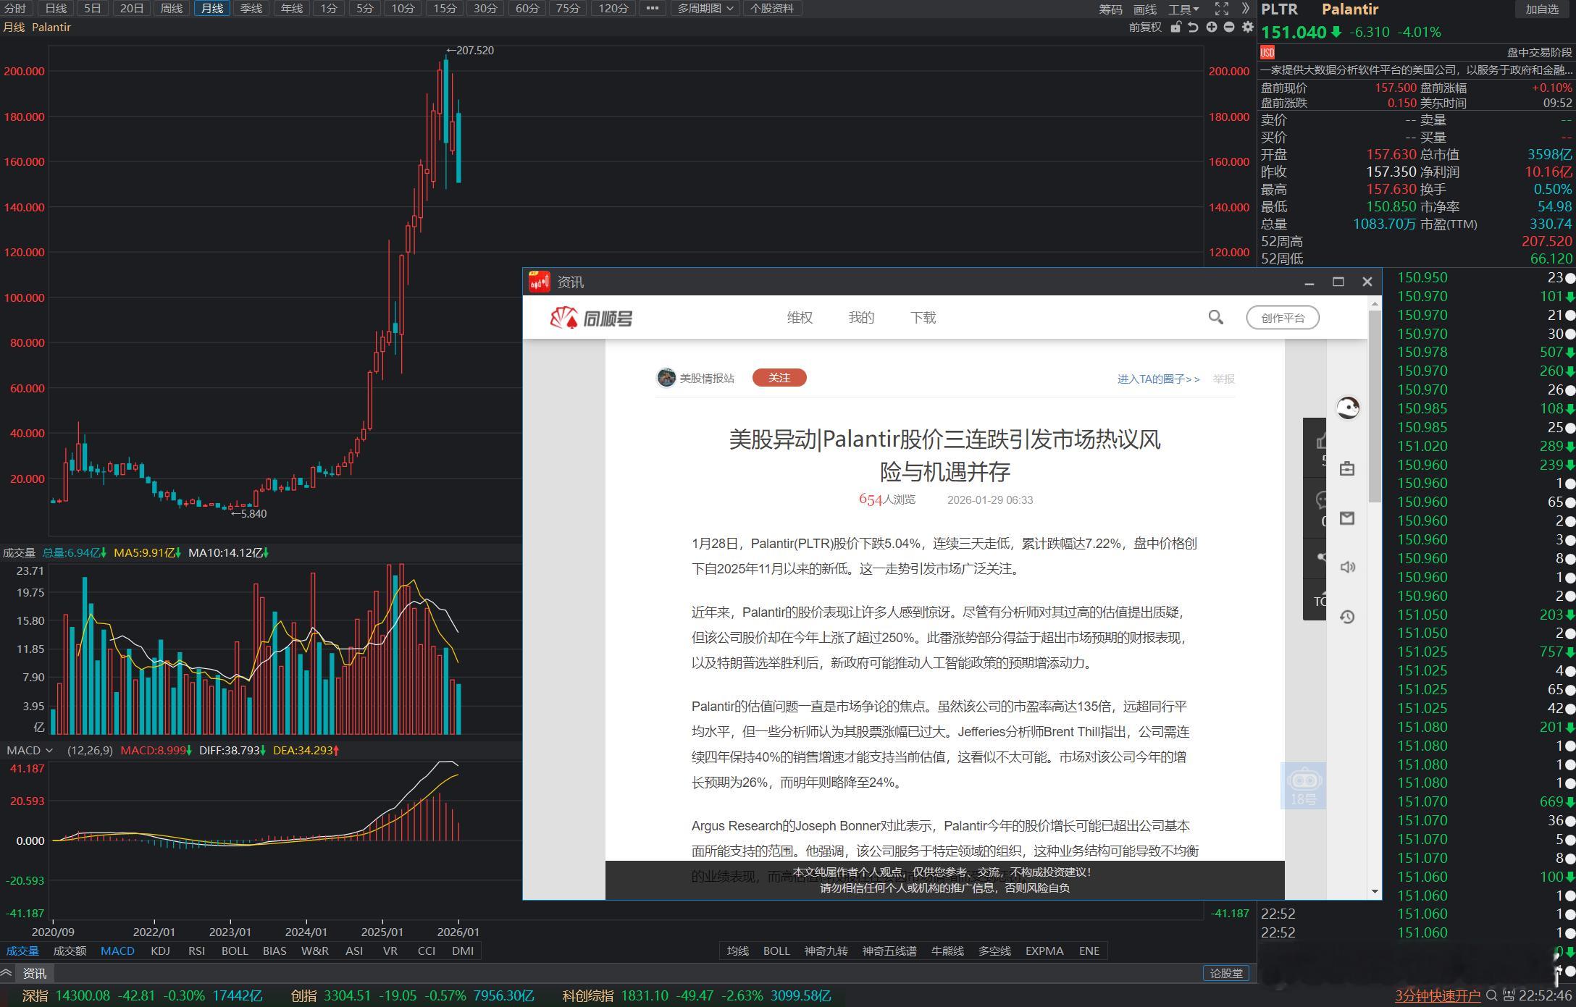Open the 进入TA的圈子 link
Screen dimensions: 1576x1007
point(1158,379)
